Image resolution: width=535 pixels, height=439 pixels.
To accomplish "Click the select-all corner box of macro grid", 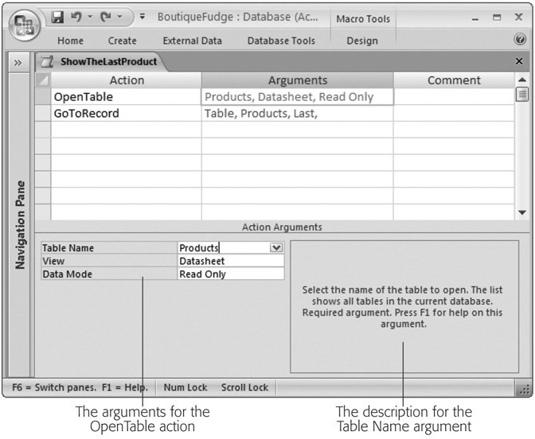I will [x=43, y=80].
